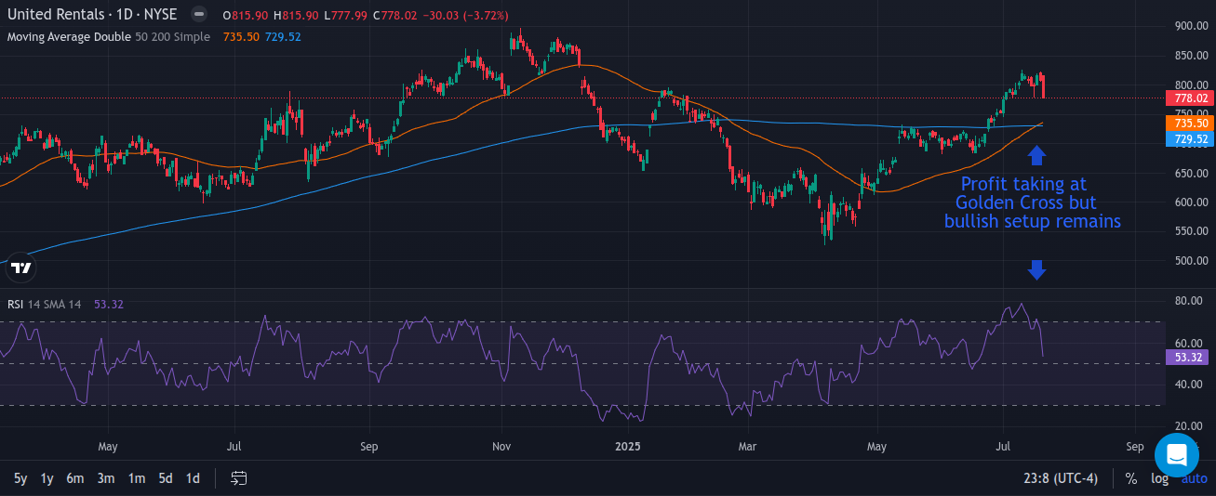Select the 1y date range
This screenshot has height=496, width=1216.
coord(47,478)
